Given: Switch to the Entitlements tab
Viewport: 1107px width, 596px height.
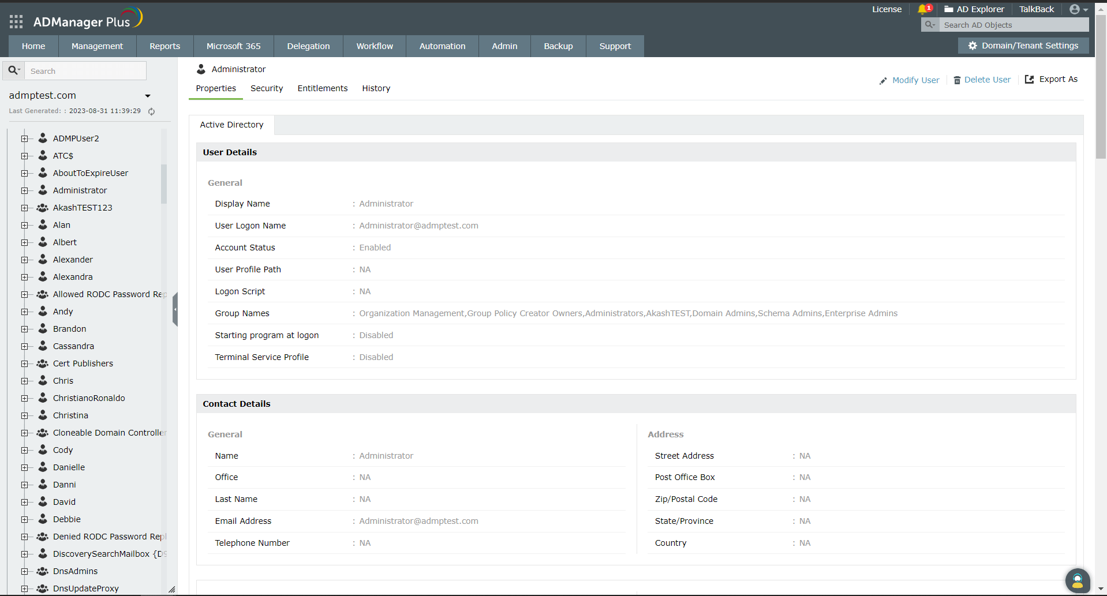Looking at the screenshot, I should 323,88.
